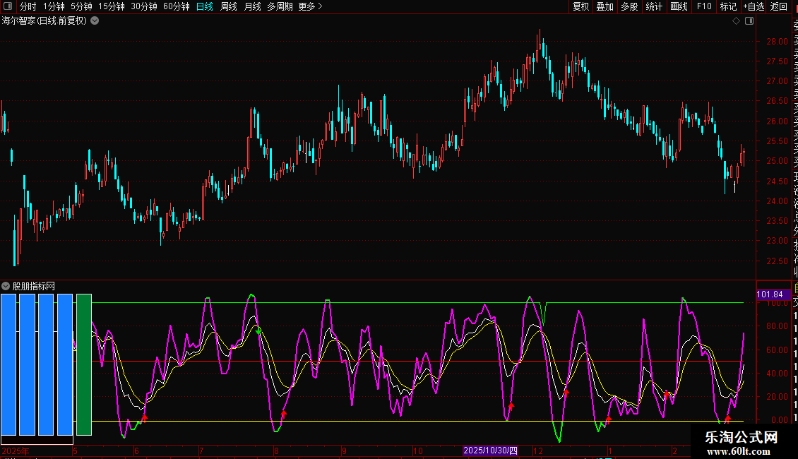Open the 更多 periods expander
The width and height of the screenshot is (798, 459).
click(310, 6)
